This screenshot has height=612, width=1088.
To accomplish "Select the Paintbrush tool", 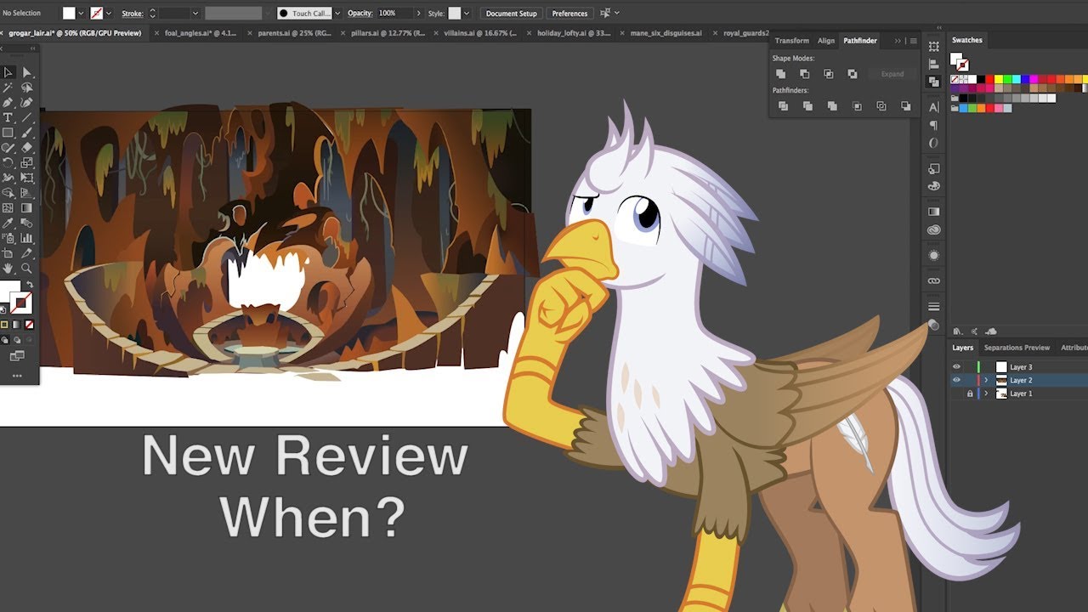I will 27,133.
